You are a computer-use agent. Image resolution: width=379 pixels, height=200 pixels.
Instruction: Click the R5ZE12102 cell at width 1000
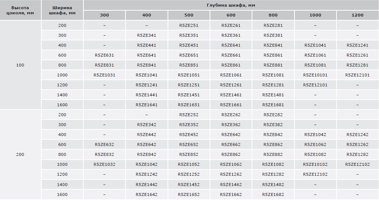[357, 164]
